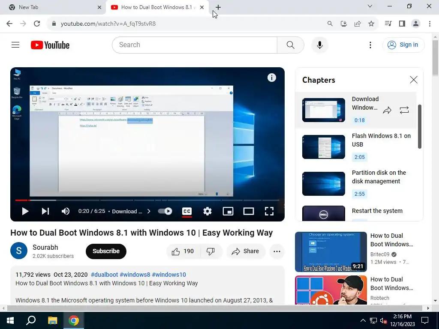Go back in browser history

tap(9, 24)
